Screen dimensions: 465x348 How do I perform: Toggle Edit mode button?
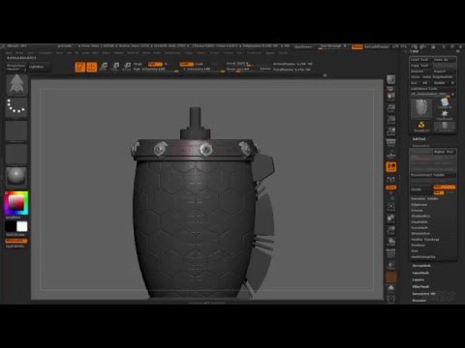[x=80, y=67]
